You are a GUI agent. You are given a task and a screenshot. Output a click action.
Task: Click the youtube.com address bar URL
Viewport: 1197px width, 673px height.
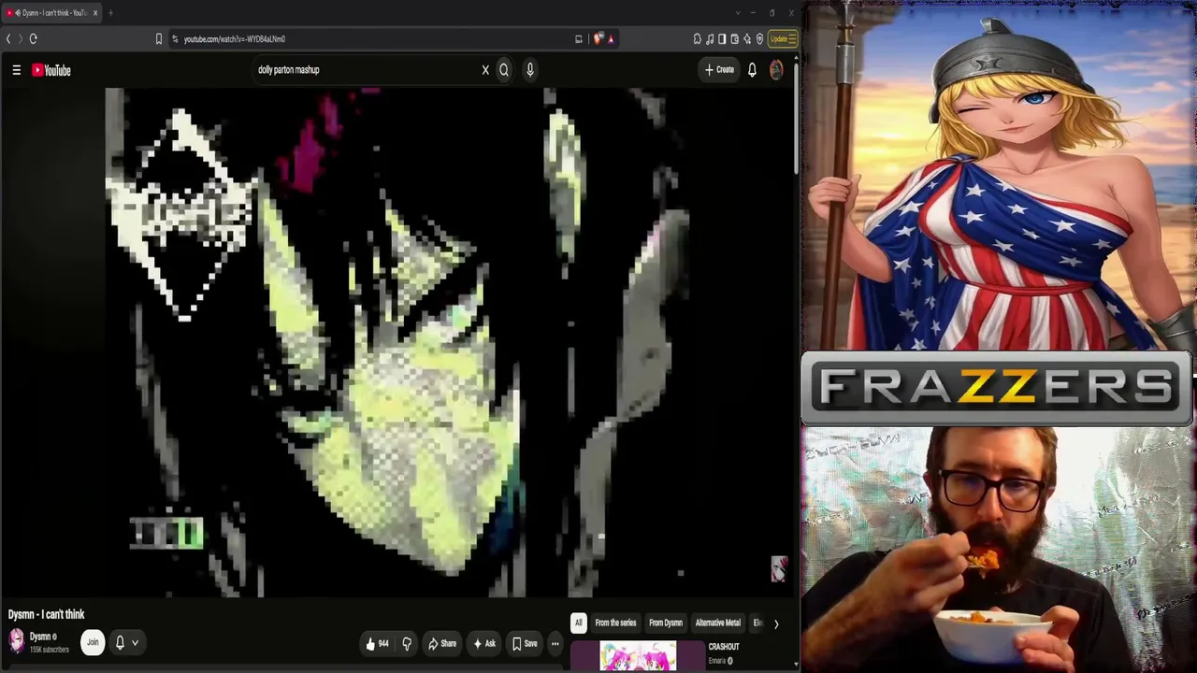click(x=235, y=39)
